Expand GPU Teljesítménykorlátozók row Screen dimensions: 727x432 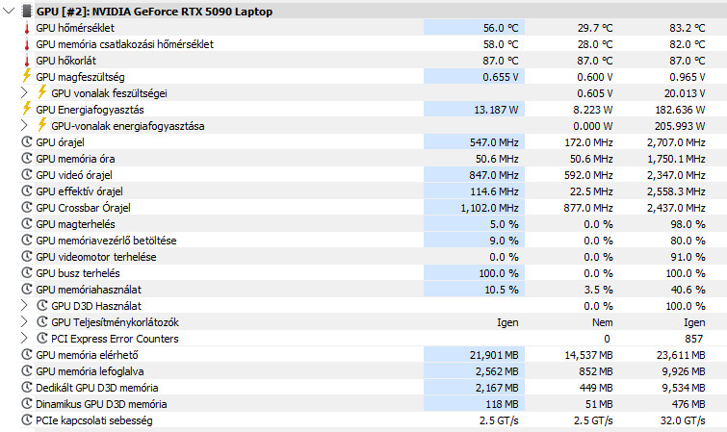pos(24,321)
